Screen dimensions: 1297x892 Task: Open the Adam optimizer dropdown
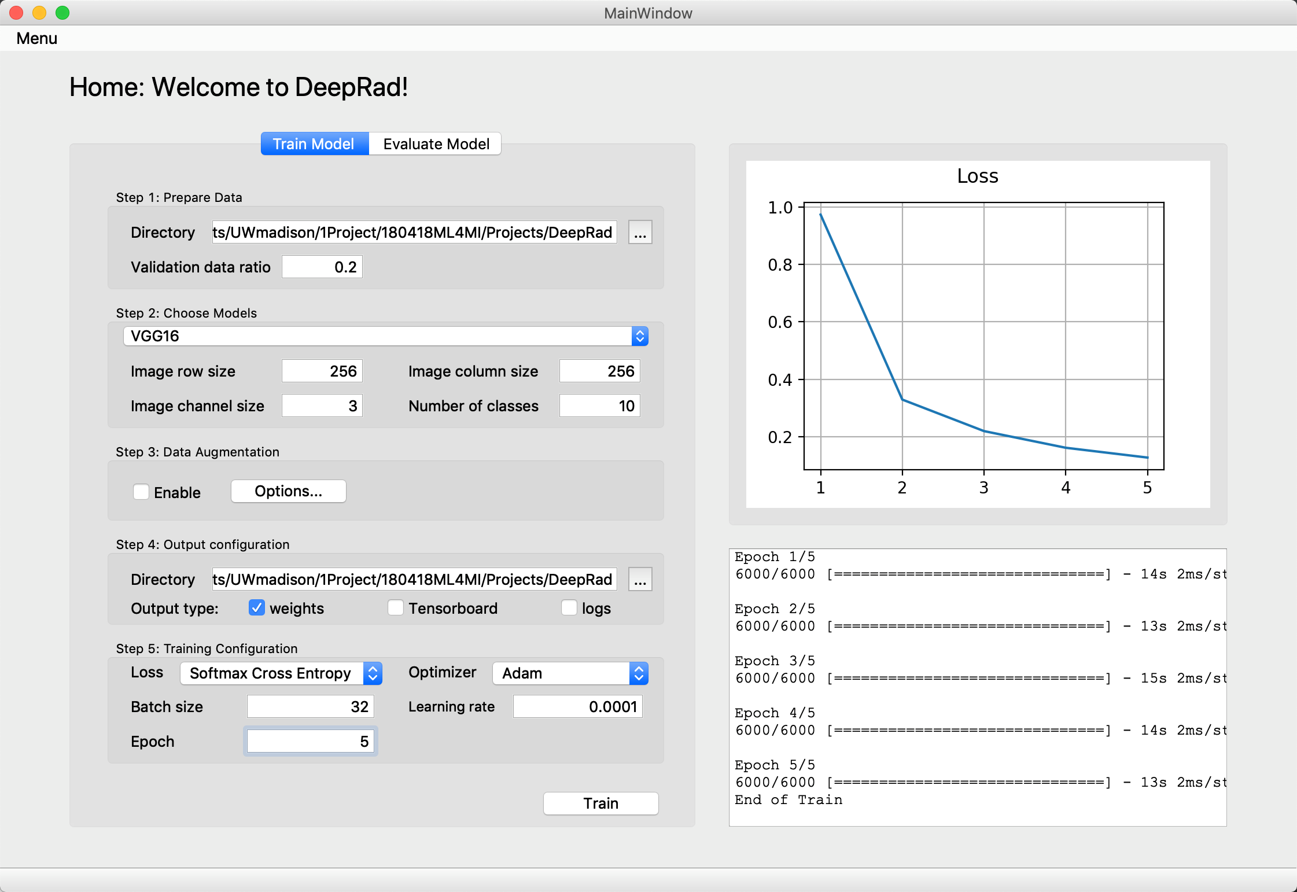(570, 673)
